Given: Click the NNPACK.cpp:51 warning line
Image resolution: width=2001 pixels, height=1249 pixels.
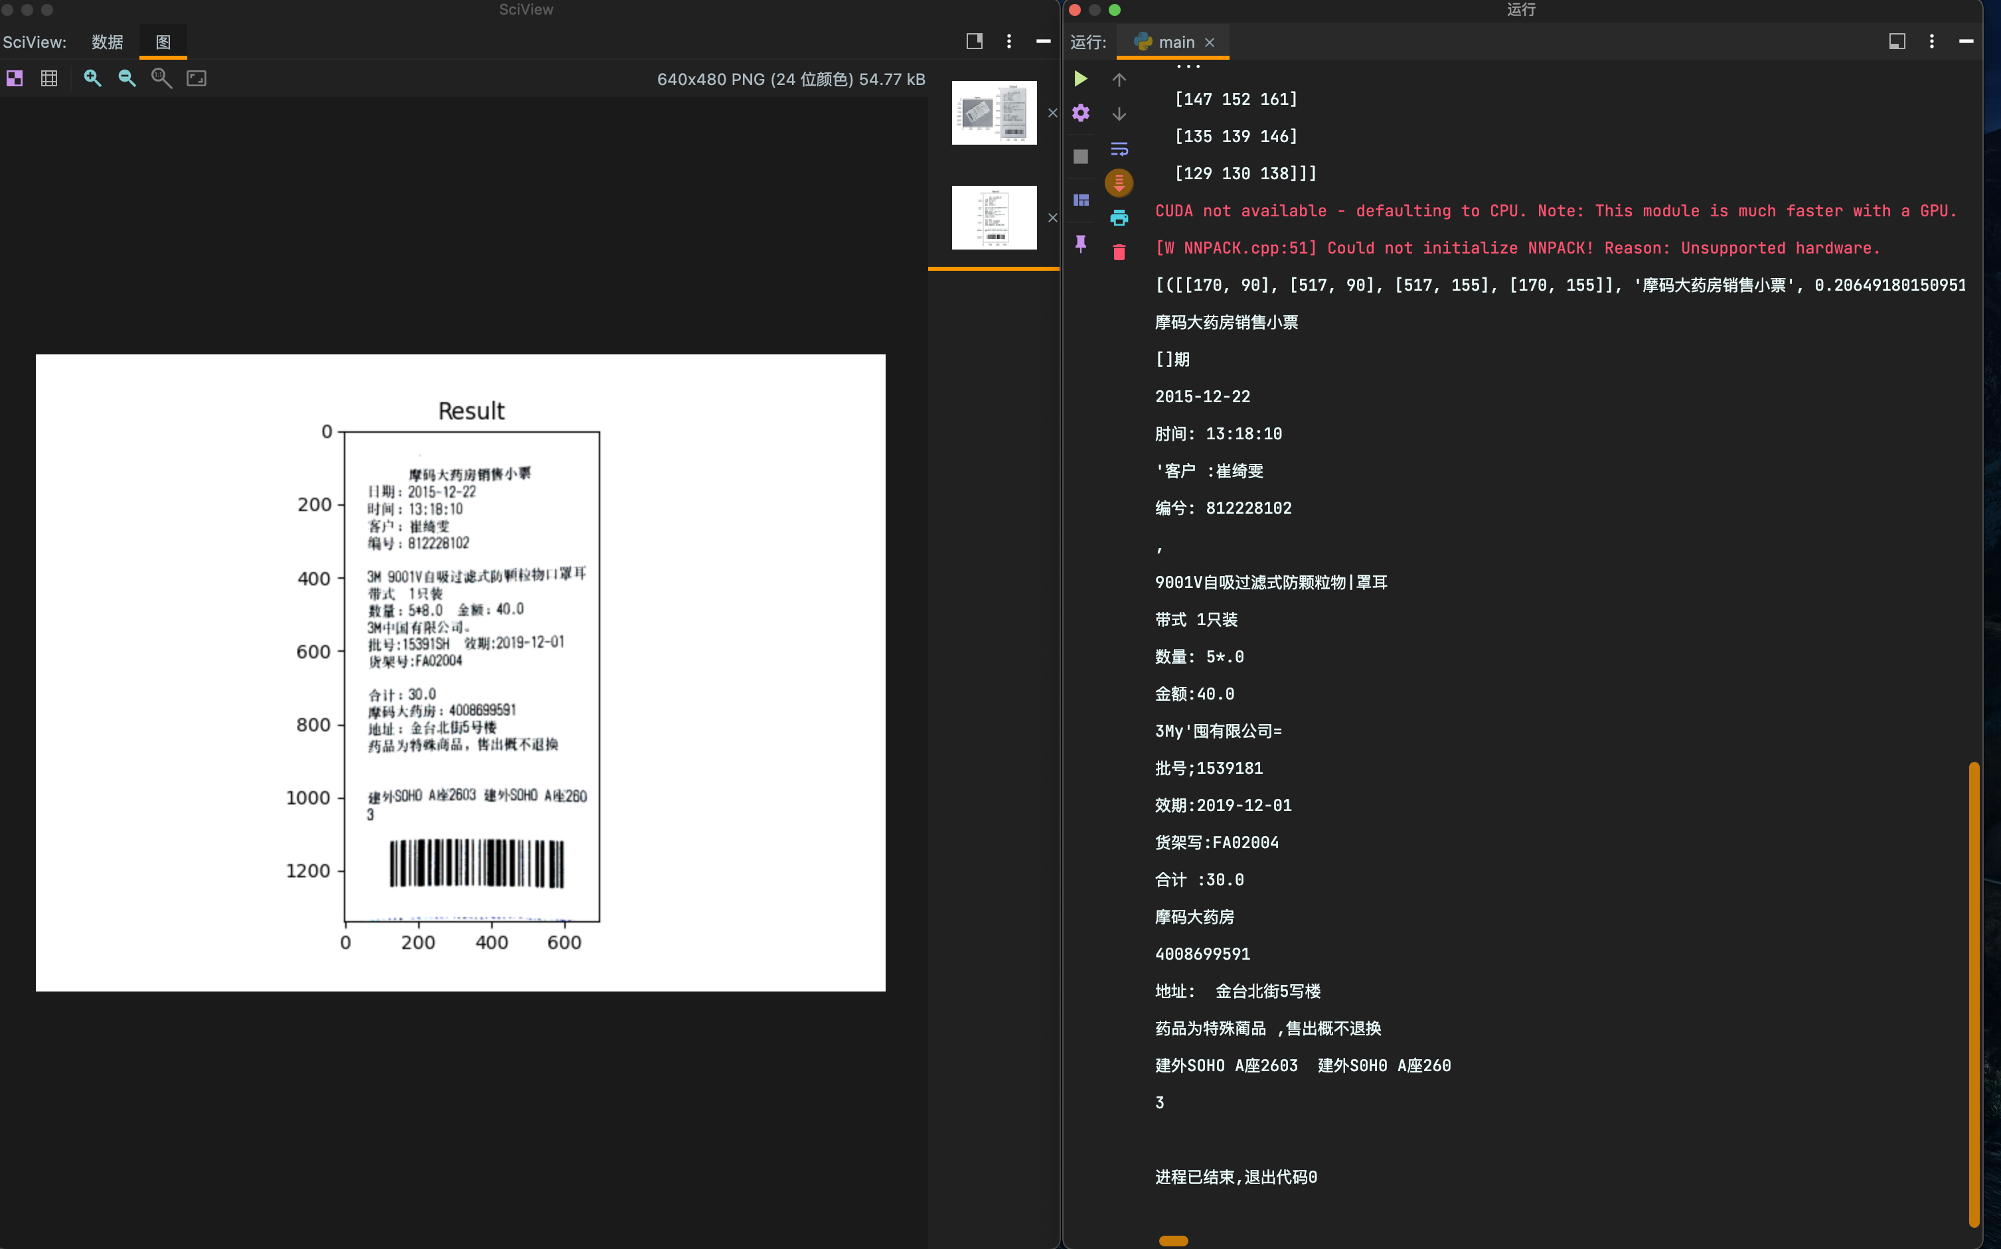Looking at the screenshot, I should [1517, 248].
